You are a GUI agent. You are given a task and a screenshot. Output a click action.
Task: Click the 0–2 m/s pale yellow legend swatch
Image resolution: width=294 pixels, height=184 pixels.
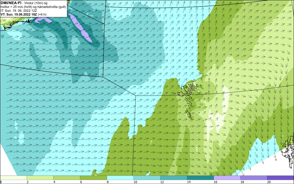13,178
